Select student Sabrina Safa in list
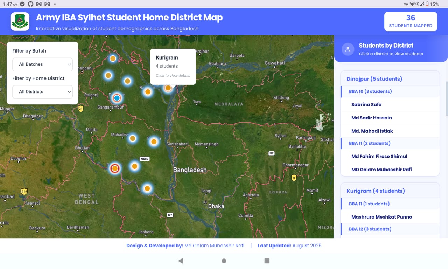 click(366, 104)
